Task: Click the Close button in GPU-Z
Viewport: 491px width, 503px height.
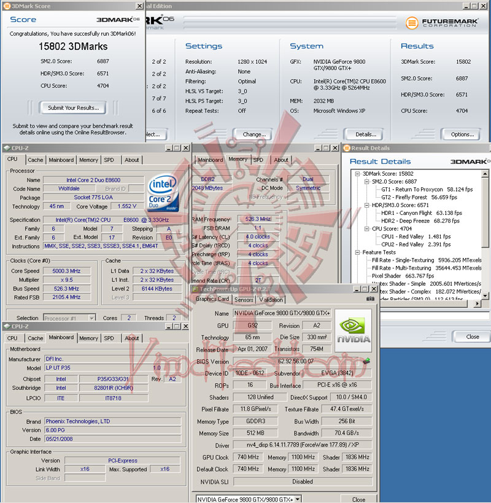Action: [x=358, y=499]
